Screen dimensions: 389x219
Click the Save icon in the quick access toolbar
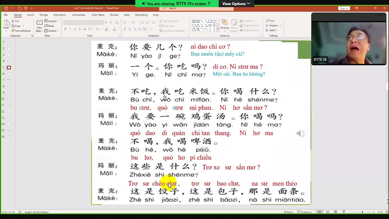click(x=6, y=8)
